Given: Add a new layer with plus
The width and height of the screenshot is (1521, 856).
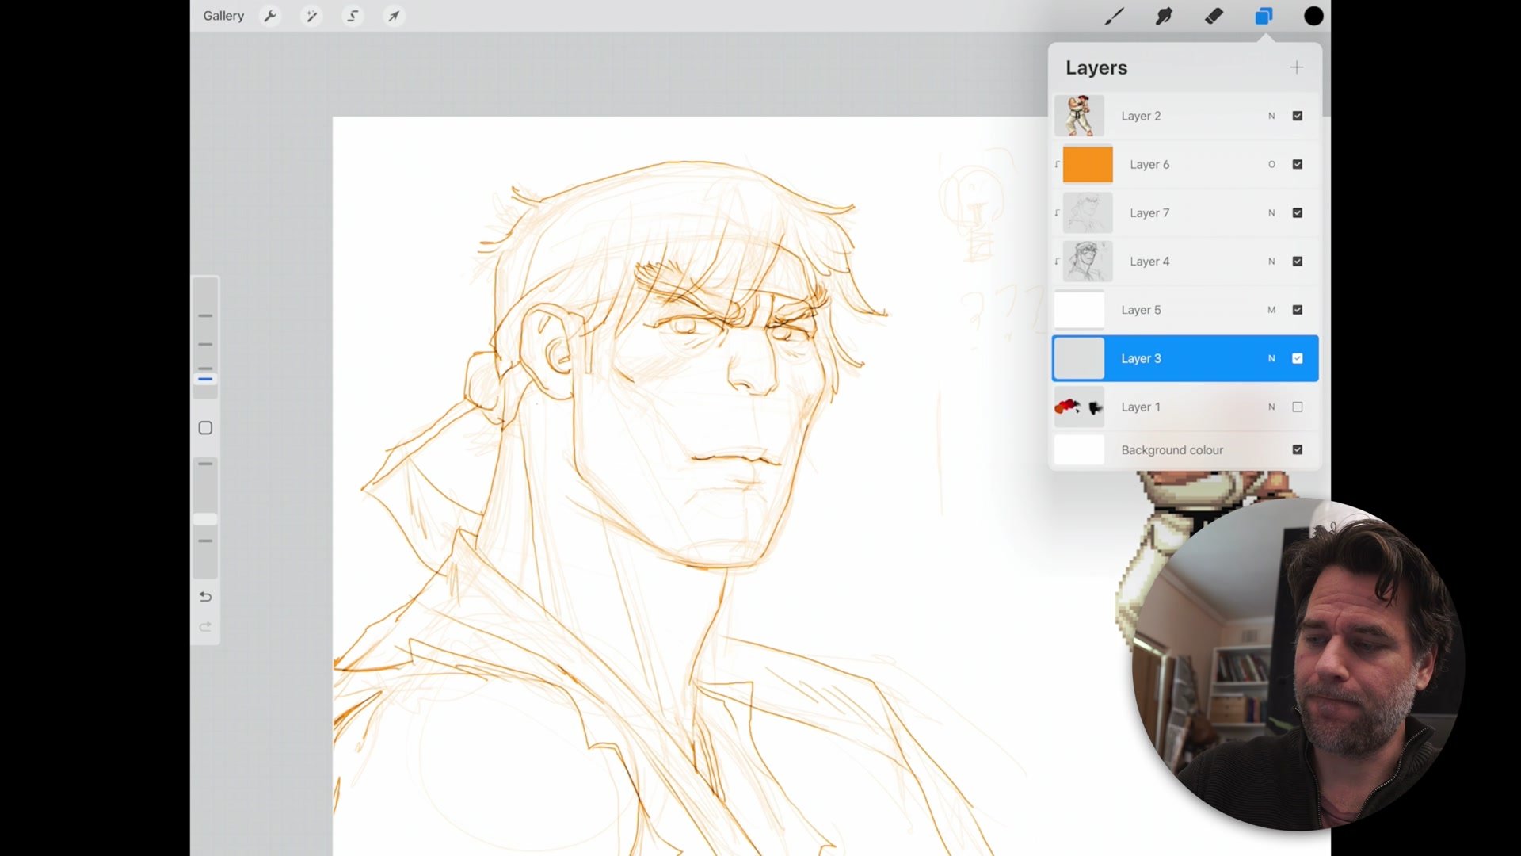Looking at the screenshot, I should click(1296, 67).
